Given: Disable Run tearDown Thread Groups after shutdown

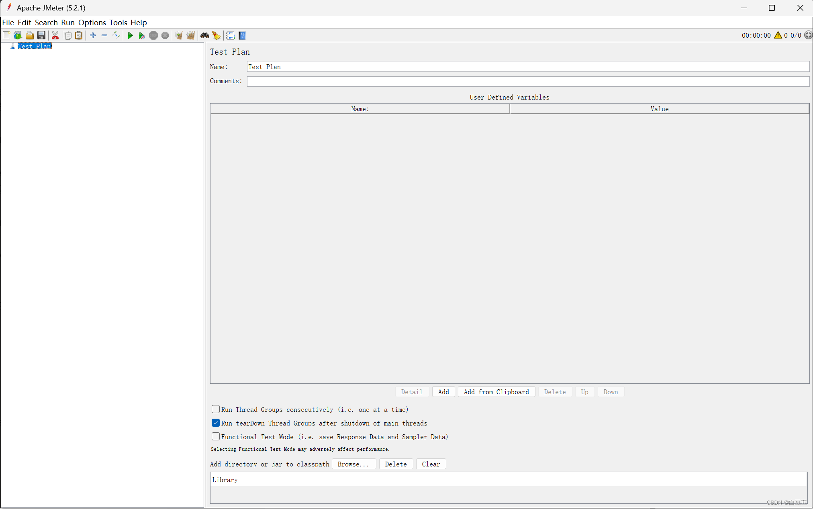Looking at the screenshot, I should point(216,423).
